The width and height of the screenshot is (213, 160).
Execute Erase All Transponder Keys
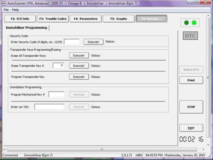pyautogui.click(x=79, y=55)
